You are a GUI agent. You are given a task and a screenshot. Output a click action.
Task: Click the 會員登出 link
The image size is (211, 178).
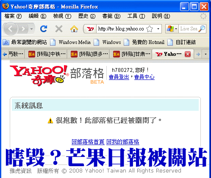pos(119,77)
